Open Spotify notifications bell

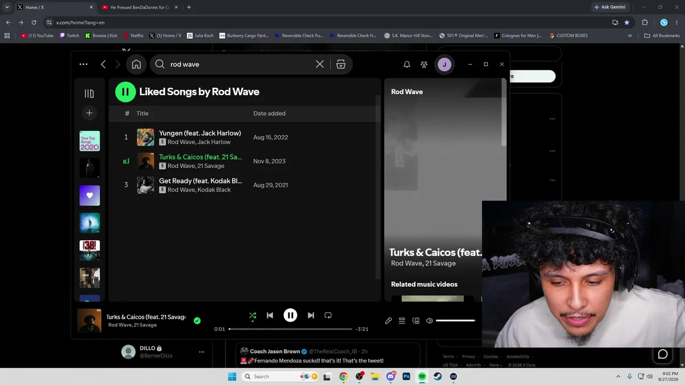[x=407, y=64]
